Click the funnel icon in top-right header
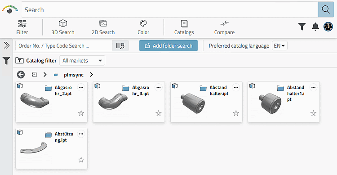337x175 pixels. [302, 27]
